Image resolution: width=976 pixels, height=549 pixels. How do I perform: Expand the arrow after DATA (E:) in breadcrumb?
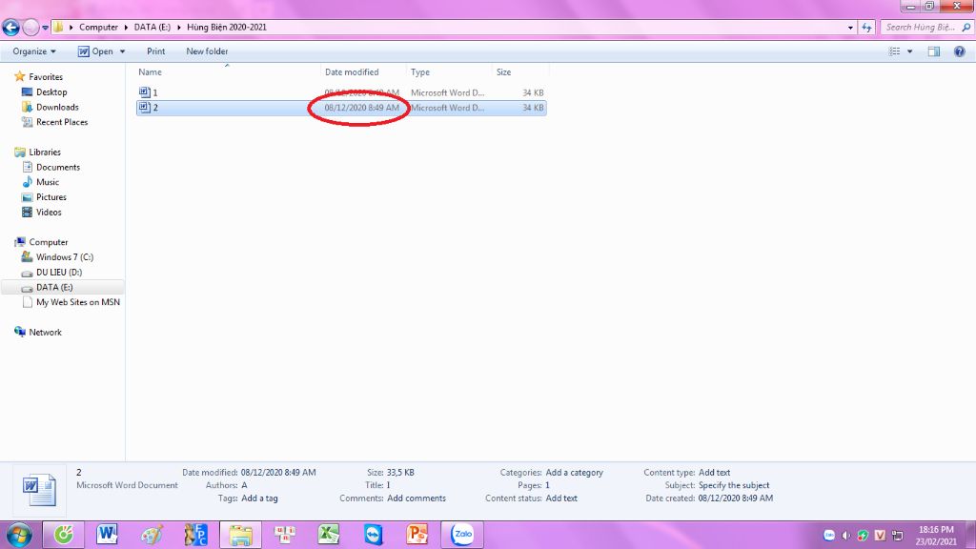(178, 28)
